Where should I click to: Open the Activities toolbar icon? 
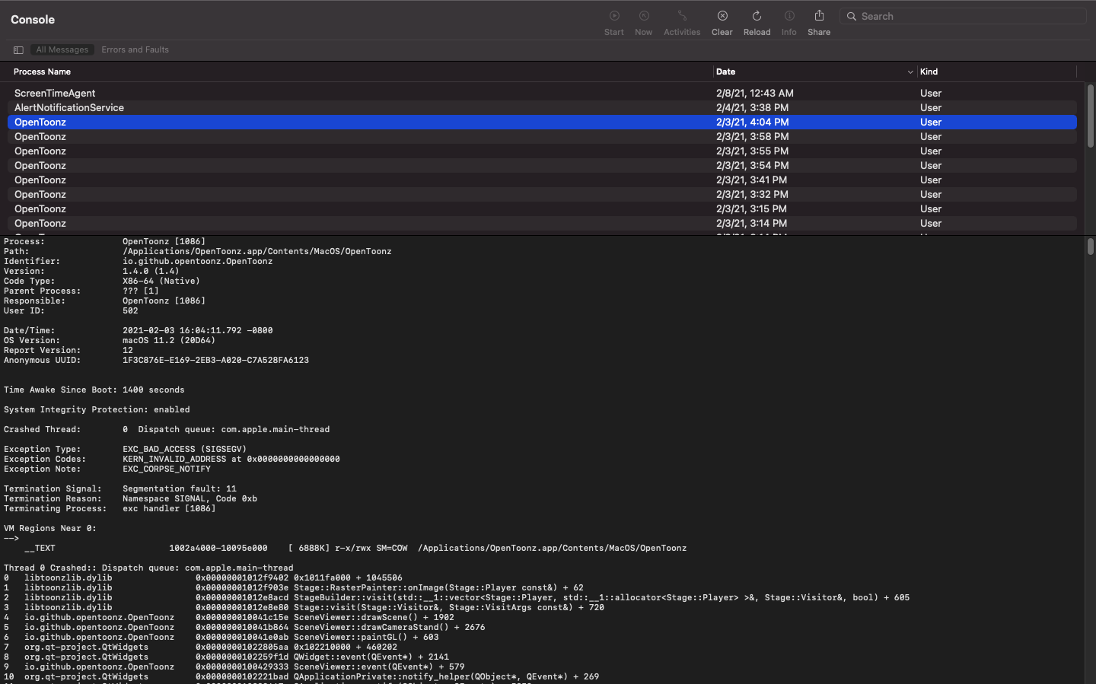pyautogui.click(x=682, y=16)
